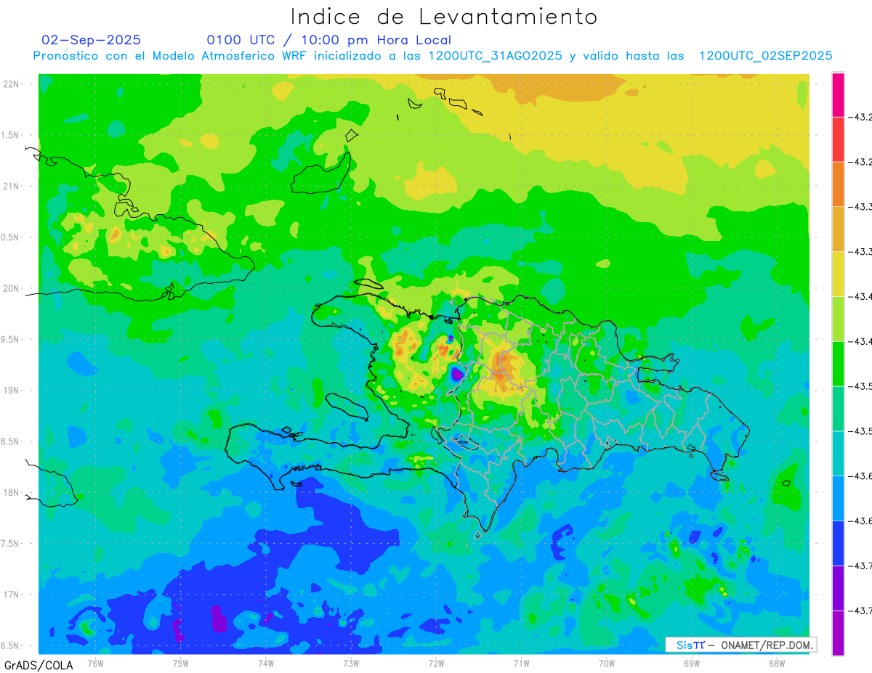Pick the pure green swatch in the color scale
Image resolution: width=872 pixels, height=673 pixels.
838,364
